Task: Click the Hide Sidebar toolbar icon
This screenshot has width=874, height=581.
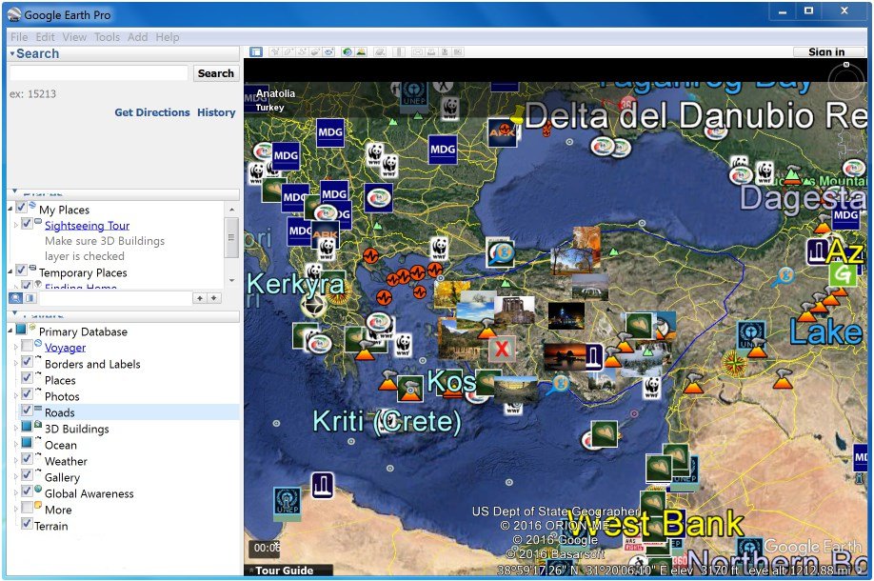Action: tap(256, 52)
